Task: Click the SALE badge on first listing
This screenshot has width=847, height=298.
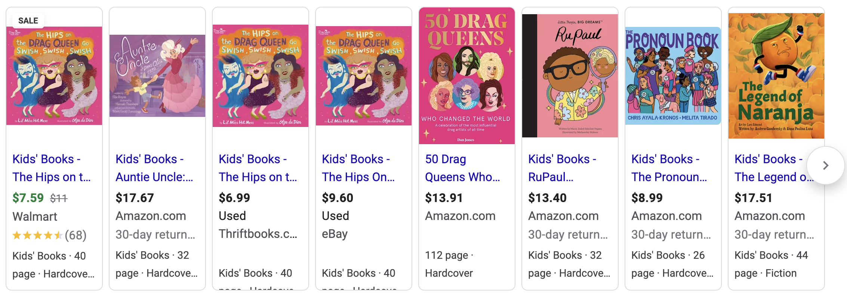Action: (28, 21)
